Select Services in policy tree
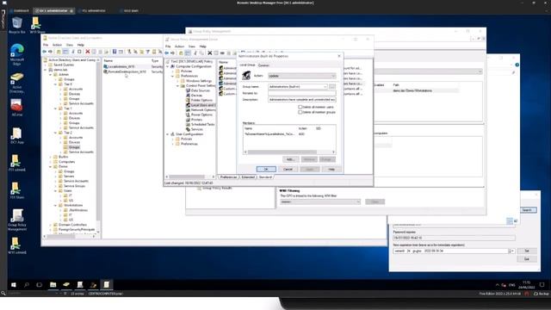The height and width of the screenshot is (310, 551). click(x=195, y=129)
